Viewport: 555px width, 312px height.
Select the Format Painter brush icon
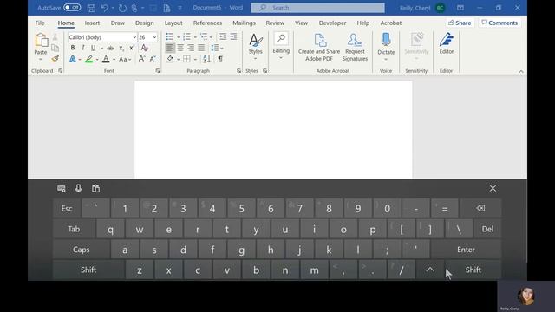[x=55, y=59]
